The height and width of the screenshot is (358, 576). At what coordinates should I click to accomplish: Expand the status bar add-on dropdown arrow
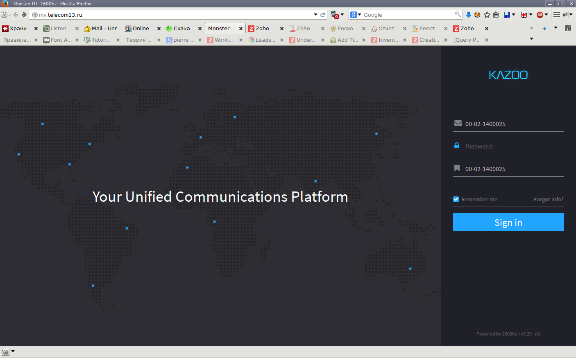tap(13, 351)
